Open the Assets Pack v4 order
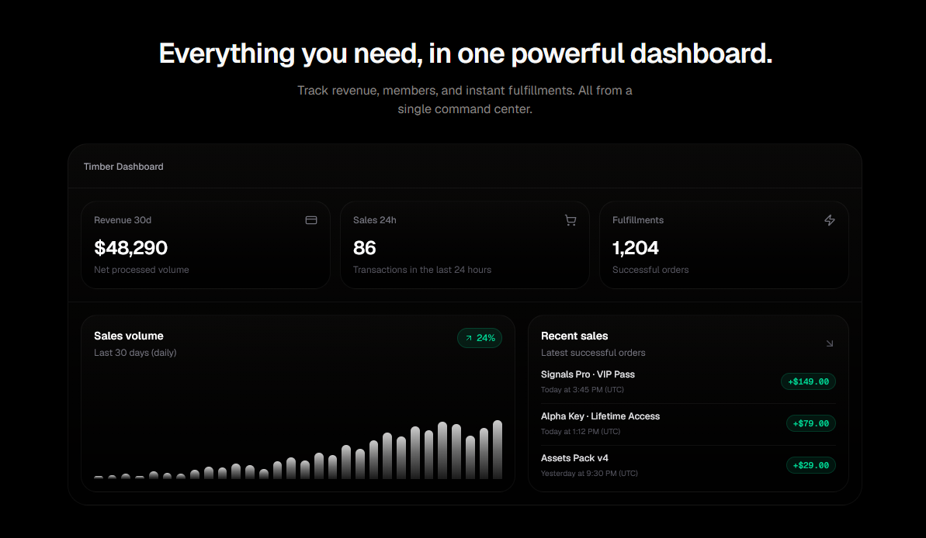Viewport: 926px width, 538px height. coord(688,465)
